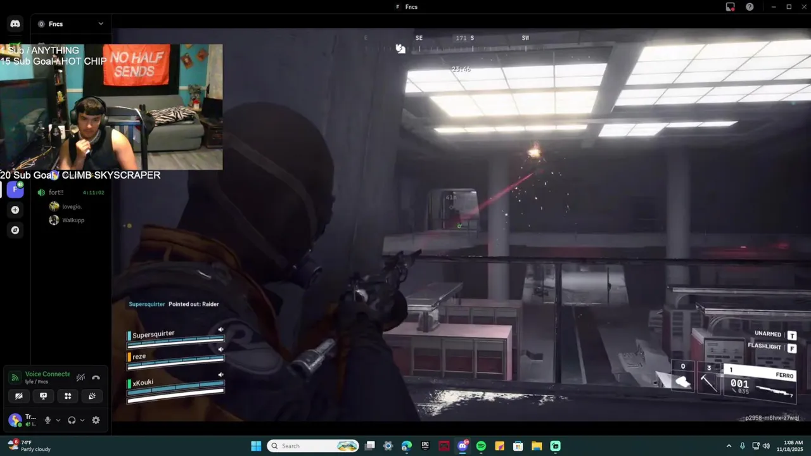Click reze speaker icon in squad list
The height and width of the screenshot is (456, 811).
click(220, 349)
